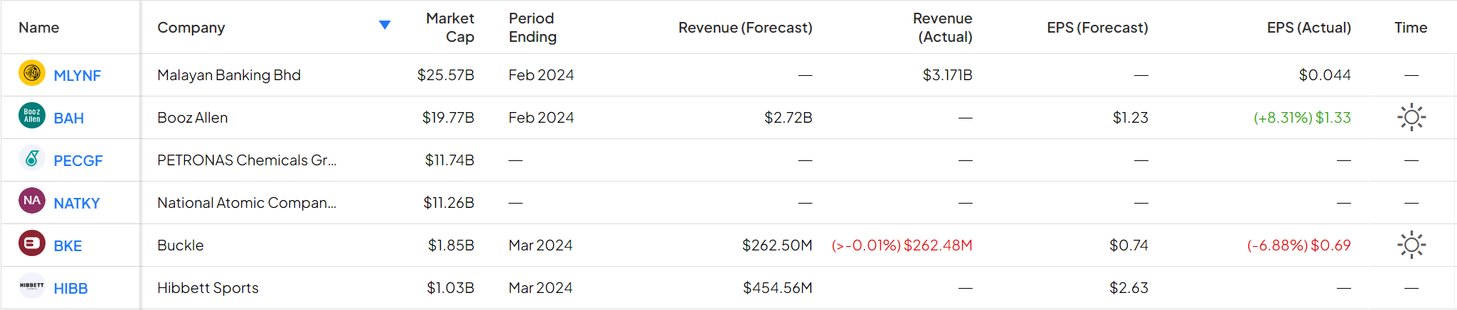Image resolution: width=1457 pixels, height=310 pixels.
Task: Click the 'PETRONAS Chemicals Gr...' company name
Action: click(247, 160)
